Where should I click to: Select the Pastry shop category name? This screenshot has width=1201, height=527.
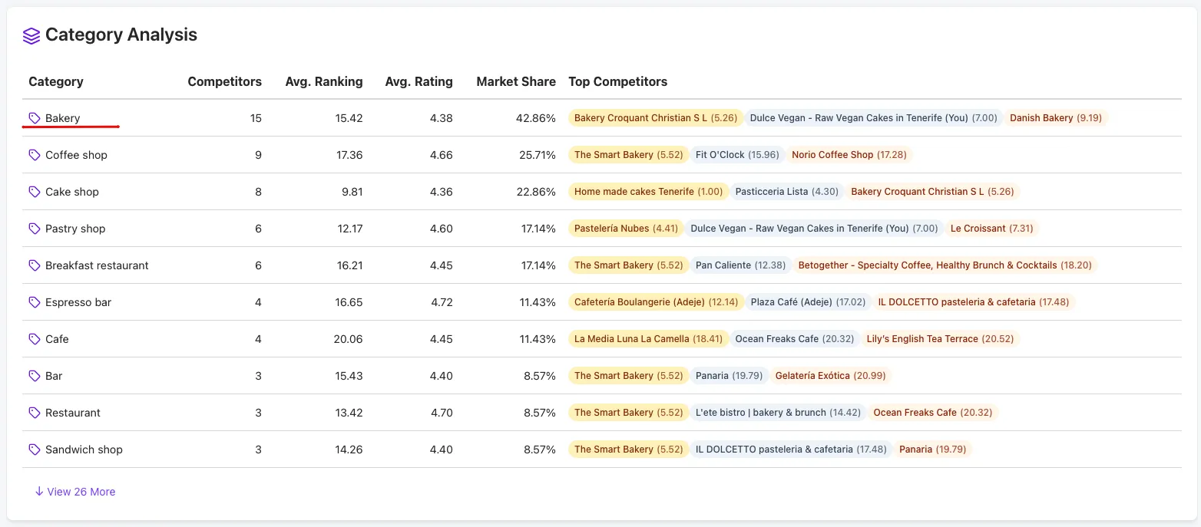pyautogui.click(x=75, y=229)
